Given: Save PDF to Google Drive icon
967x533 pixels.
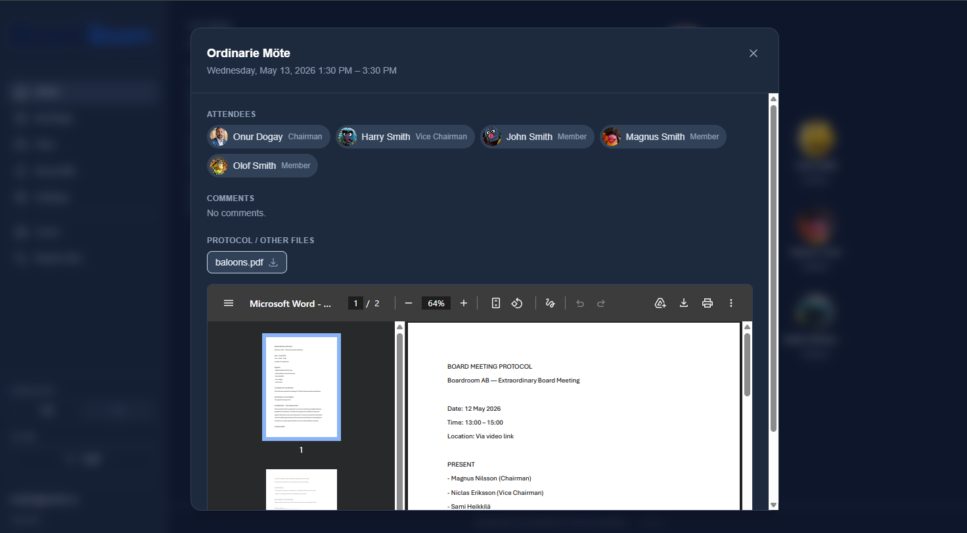Looking at the screenshot, I should pyautogui.click(x=660, y=303).
